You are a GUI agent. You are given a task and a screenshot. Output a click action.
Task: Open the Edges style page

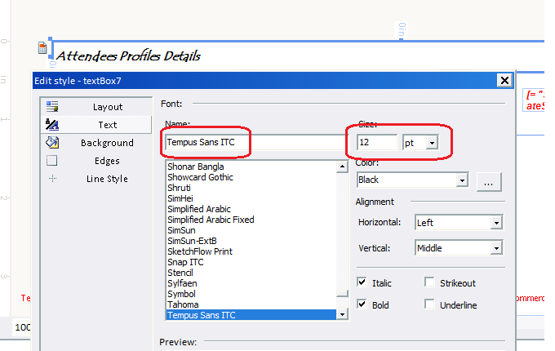click(96, 161)
